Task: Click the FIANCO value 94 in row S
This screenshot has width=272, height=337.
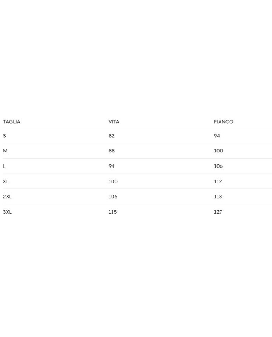Action: [217, 136]
